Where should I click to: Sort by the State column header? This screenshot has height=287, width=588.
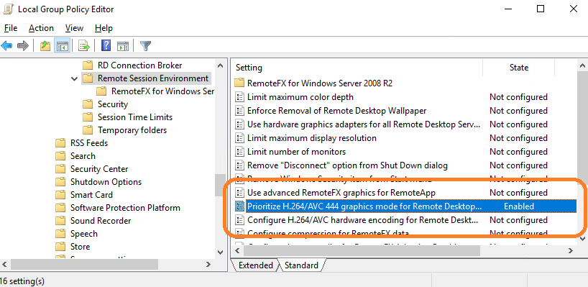click(x=518, y=68)
